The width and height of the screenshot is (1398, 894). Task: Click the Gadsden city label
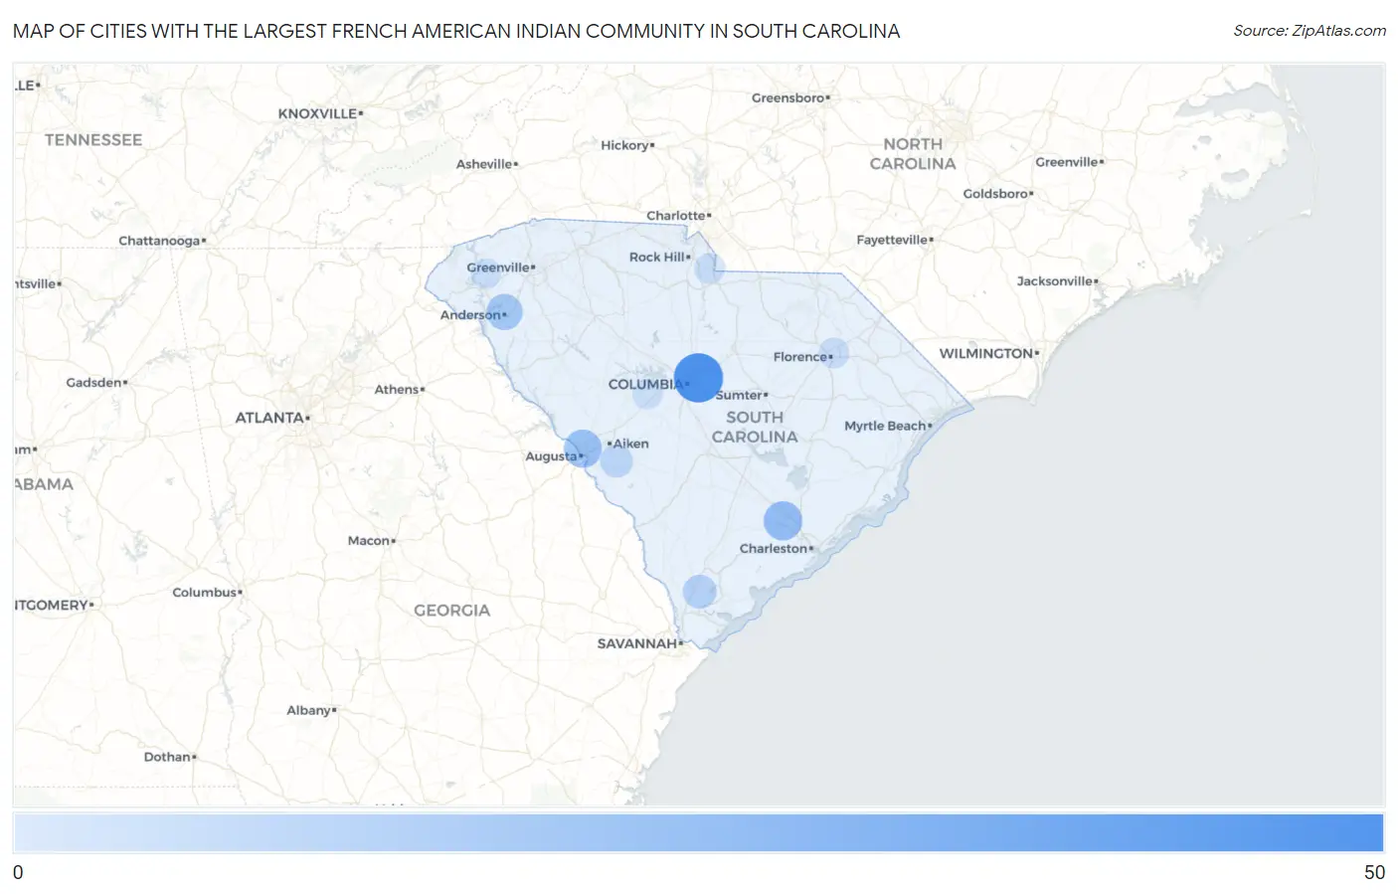pyautogui.click(x=93, y=382)
